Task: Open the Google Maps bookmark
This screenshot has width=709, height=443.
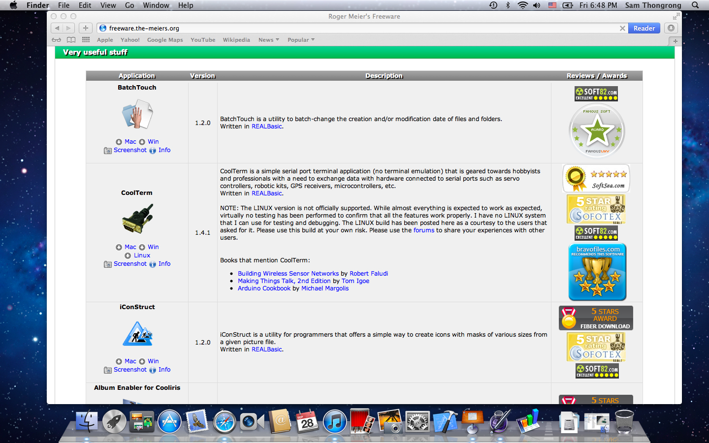Action: point(165,40)
